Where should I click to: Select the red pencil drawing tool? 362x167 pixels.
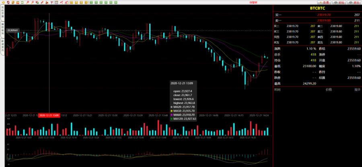tap(42, 2)
